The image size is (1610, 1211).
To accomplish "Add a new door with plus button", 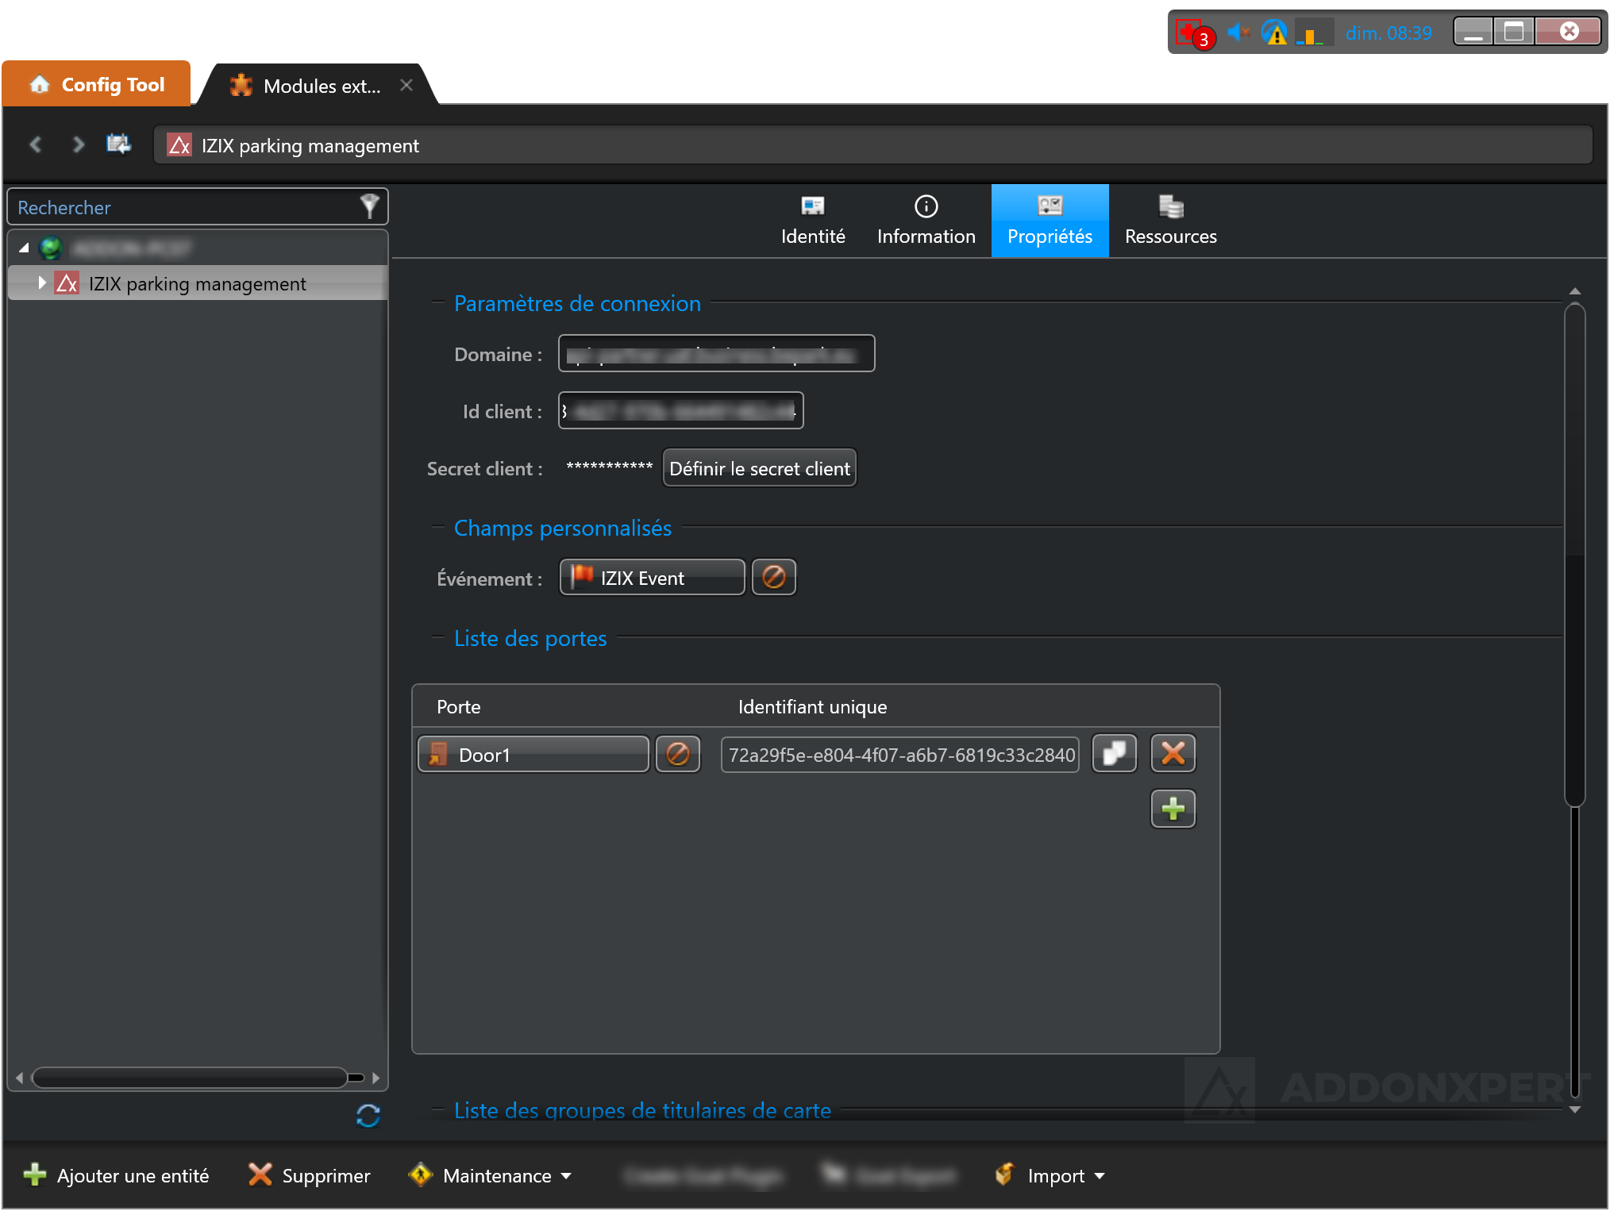I will point(1173,809).
